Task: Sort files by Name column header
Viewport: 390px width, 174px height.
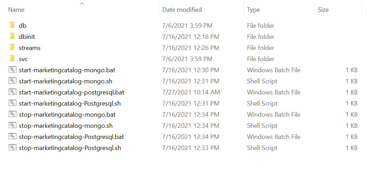Action: tap(16, 10)
